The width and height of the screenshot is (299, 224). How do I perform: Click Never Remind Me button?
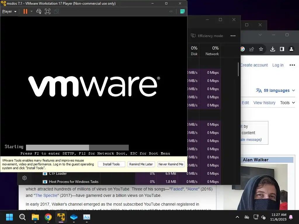[171, 164]
